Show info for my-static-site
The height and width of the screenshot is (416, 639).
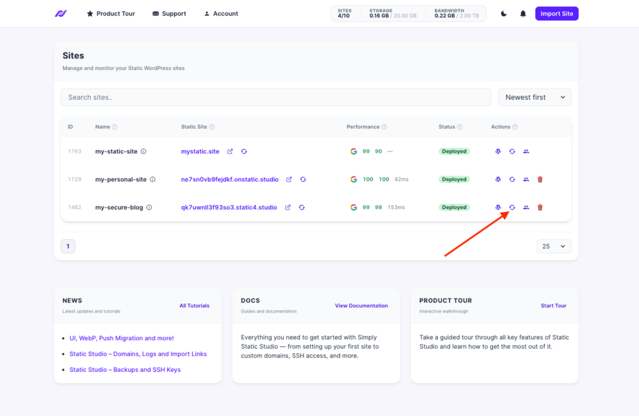tap(144, 151)
